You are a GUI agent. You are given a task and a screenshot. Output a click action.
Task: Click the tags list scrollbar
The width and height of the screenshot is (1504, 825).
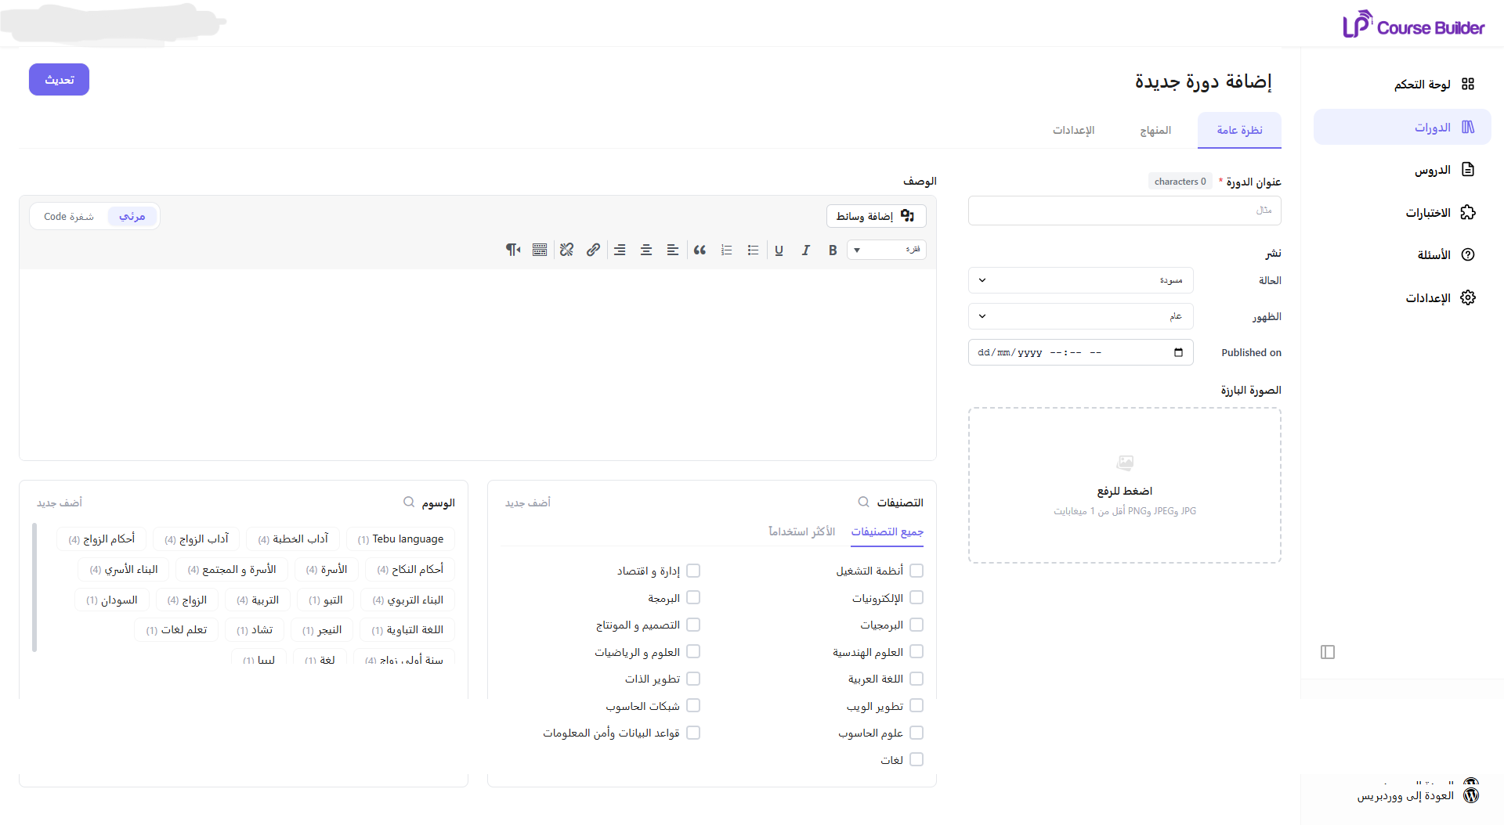pos(34,587)
